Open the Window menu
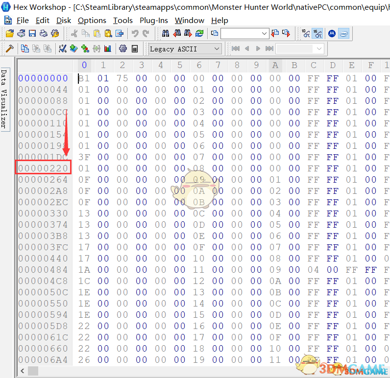Image resolution: width=390 pixels, height=378 pixels. 190,21
